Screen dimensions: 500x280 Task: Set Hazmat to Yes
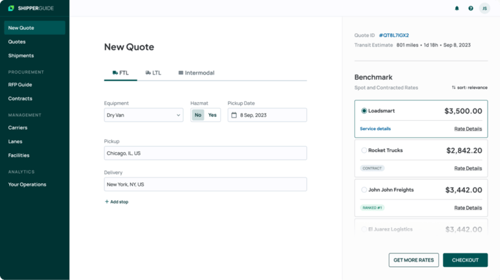point(212,115)
